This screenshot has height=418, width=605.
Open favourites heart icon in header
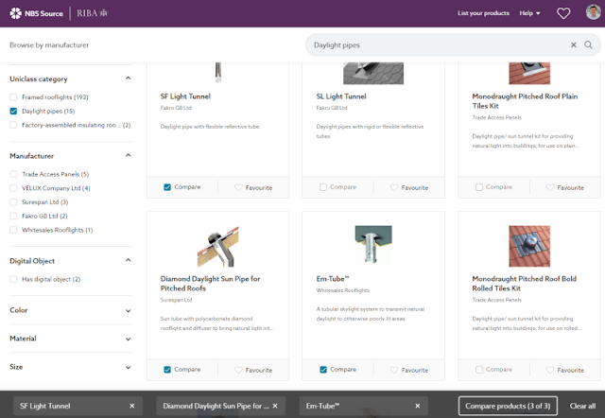tap(563, 13)
